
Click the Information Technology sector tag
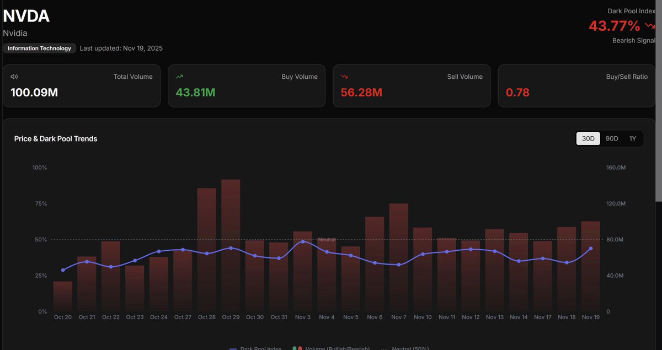click(39, 49)
